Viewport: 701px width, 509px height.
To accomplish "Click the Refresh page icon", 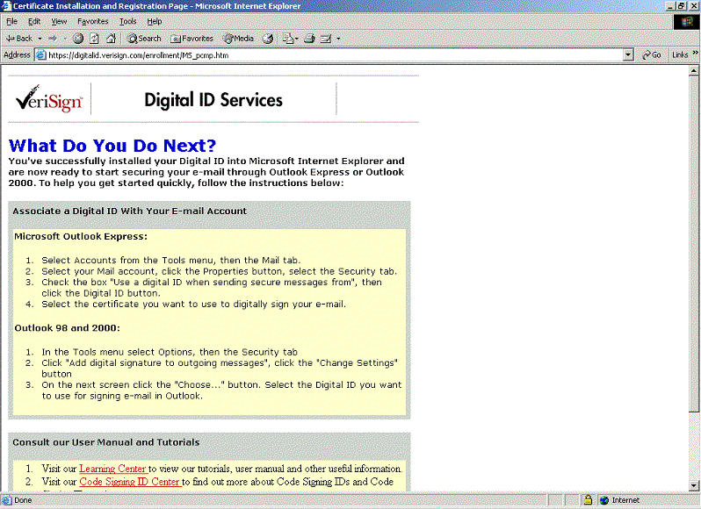I will pos(94,39).
